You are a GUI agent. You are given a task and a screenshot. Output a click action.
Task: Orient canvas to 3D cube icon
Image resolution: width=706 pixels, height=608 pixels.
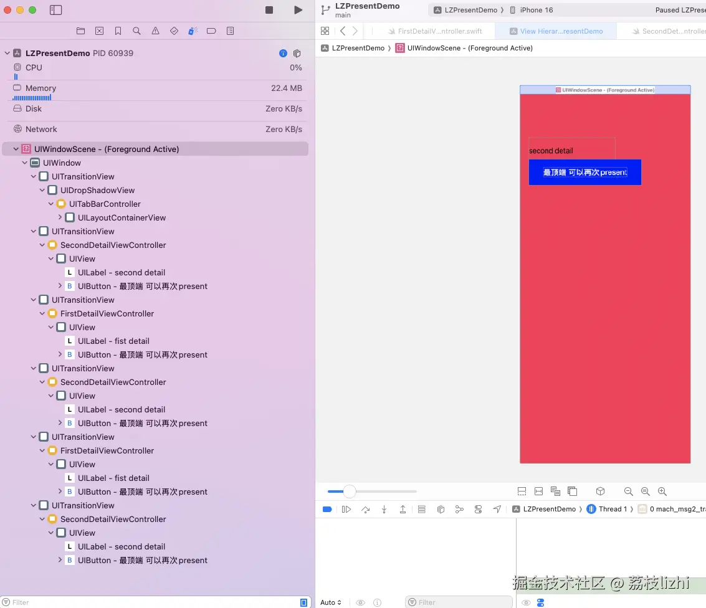point(600,492)
